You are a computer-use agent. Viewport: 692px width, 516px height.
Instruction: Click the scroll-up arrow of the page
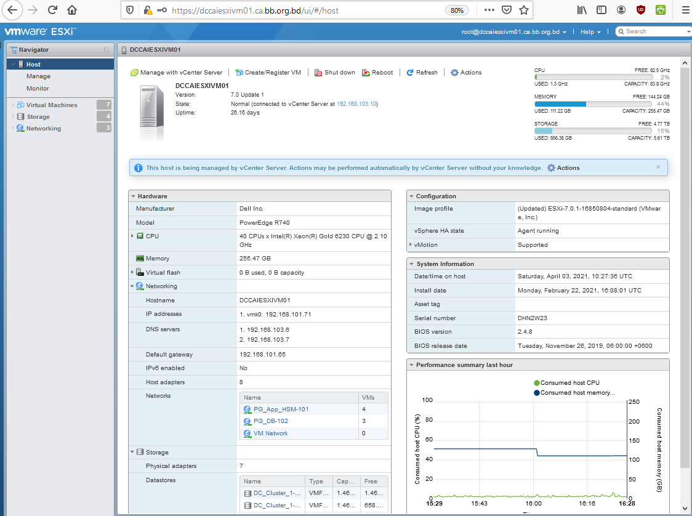685,63
